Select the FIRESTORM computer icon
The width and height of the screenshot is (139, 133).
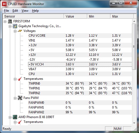[x=10, y=21]
